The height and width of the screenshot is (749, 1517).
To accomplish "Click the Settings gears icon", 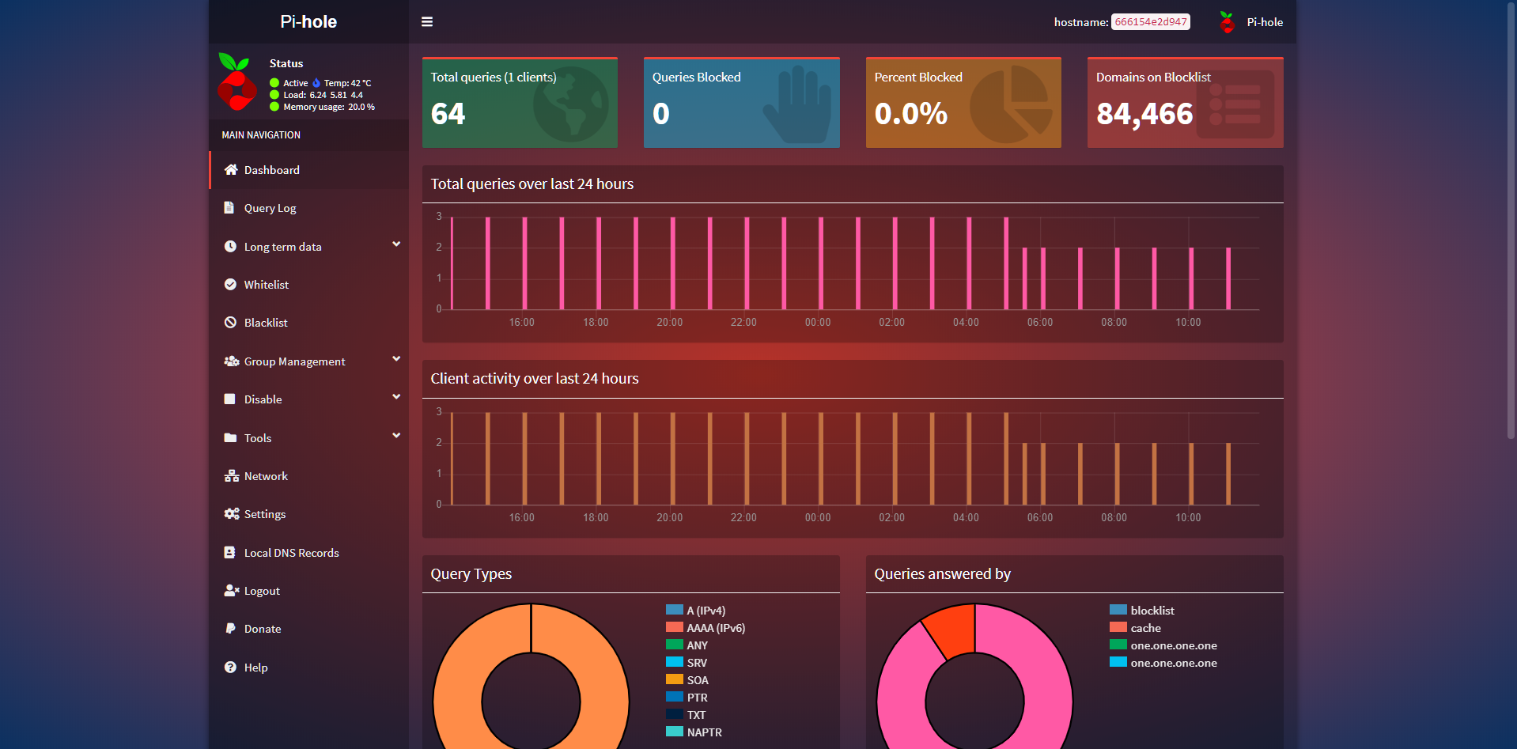I will click(x=231, y=514).
